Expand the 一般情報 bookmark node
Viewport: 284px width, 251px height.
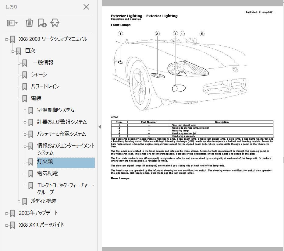[x=19, y=63]
